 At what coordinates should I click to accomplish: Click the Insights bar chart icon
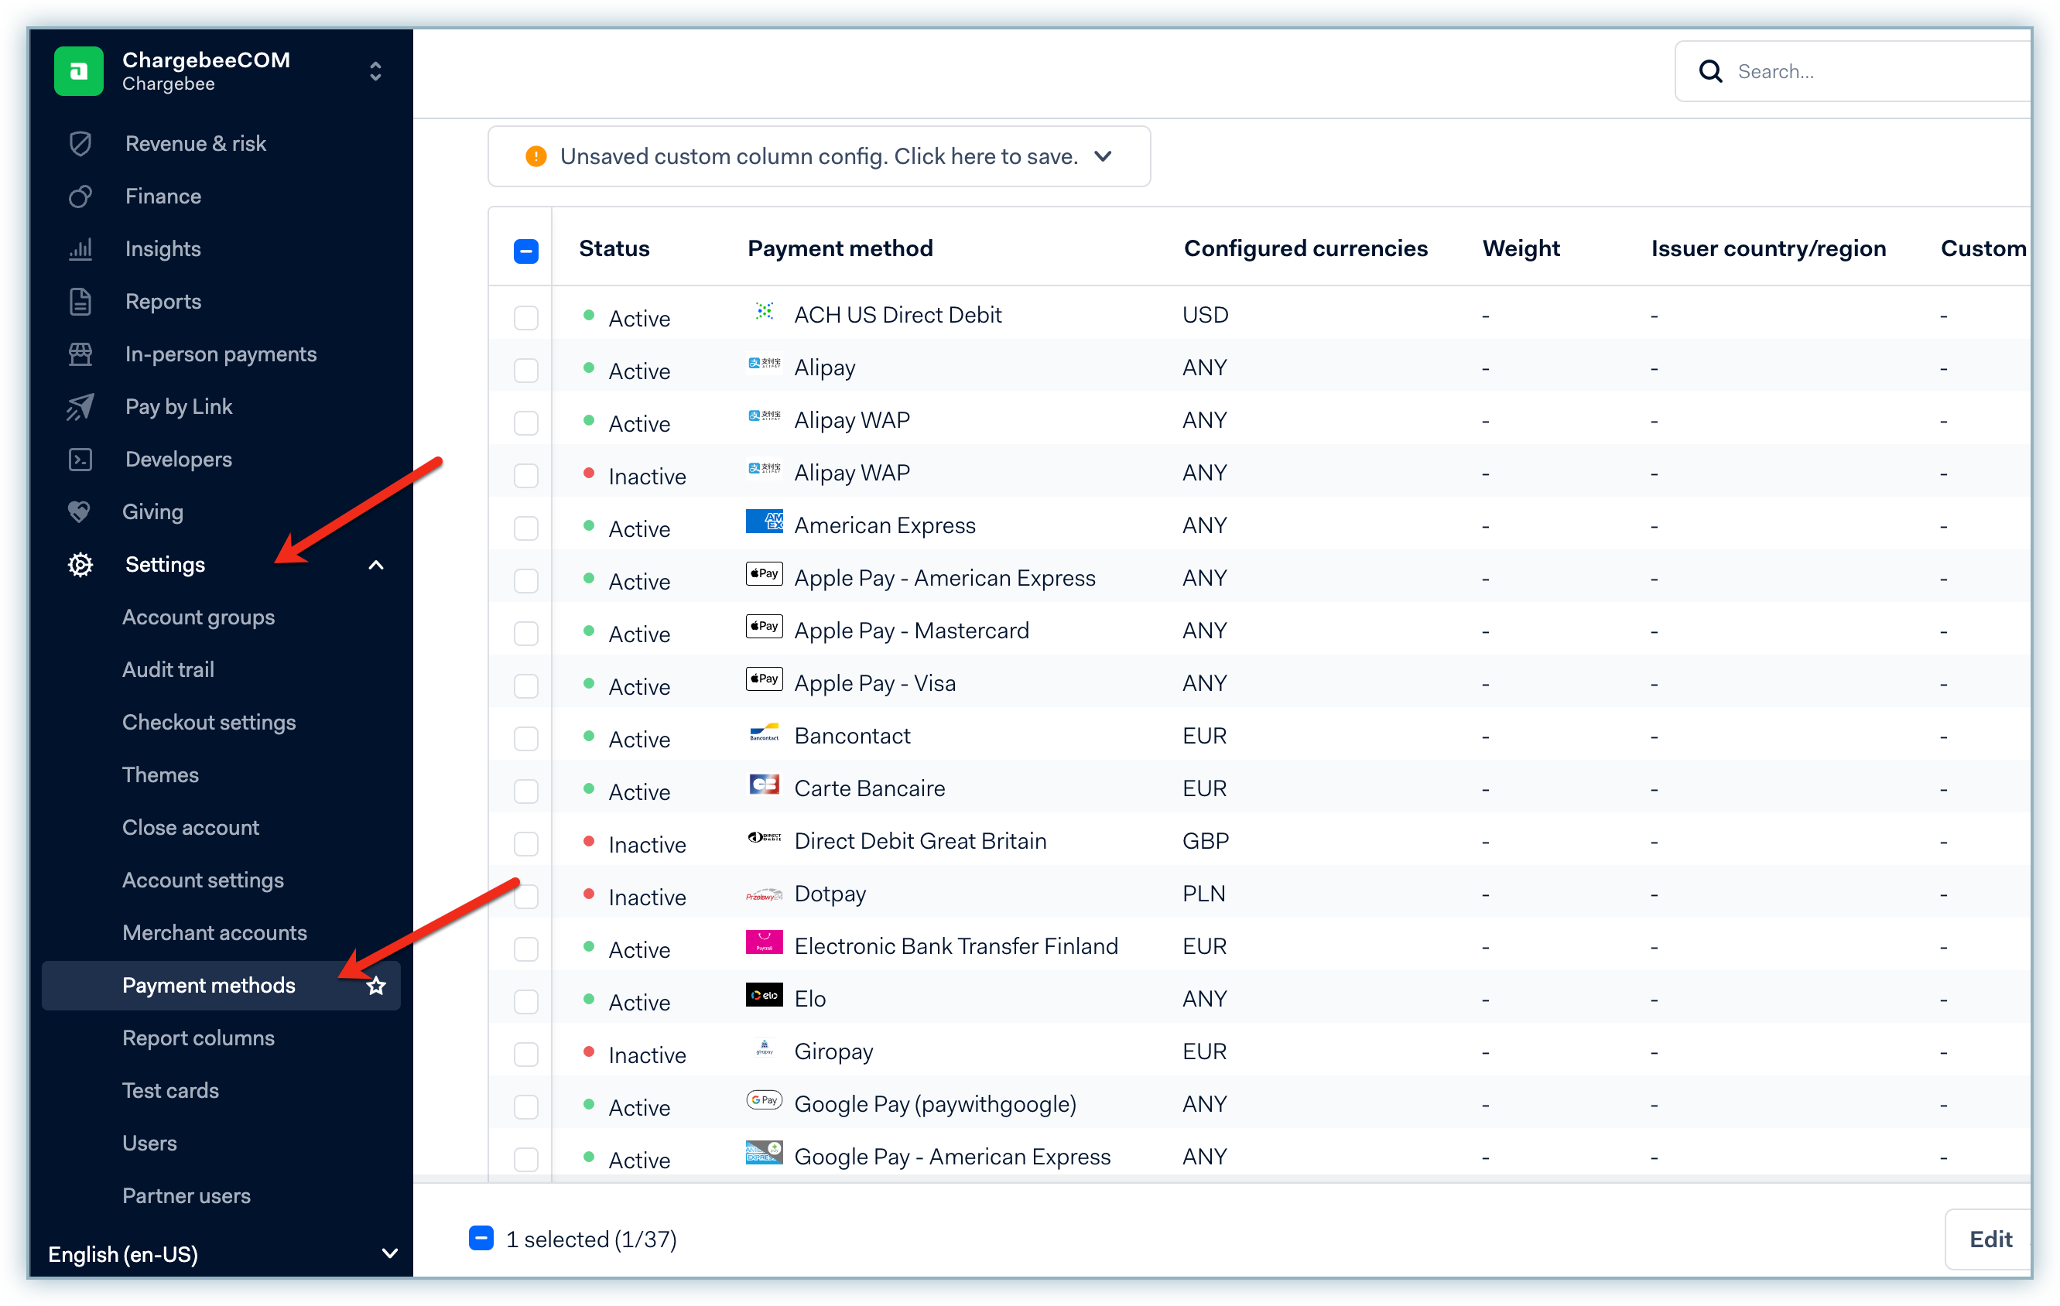pyautogui.click(x=80, y=249)
